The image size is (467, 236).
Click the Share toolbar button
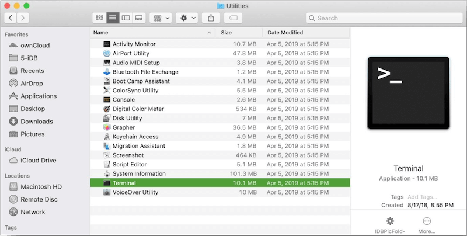pos(211,18)
